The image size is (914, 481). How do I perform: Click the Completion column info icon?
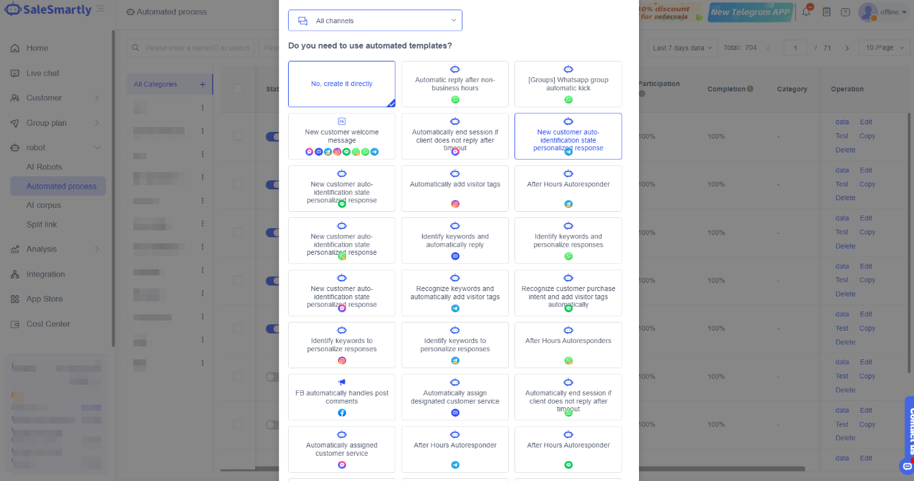tap(750, 89)
